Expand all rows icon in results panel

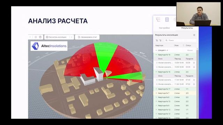pyautogui.click(x=157, y=40)
